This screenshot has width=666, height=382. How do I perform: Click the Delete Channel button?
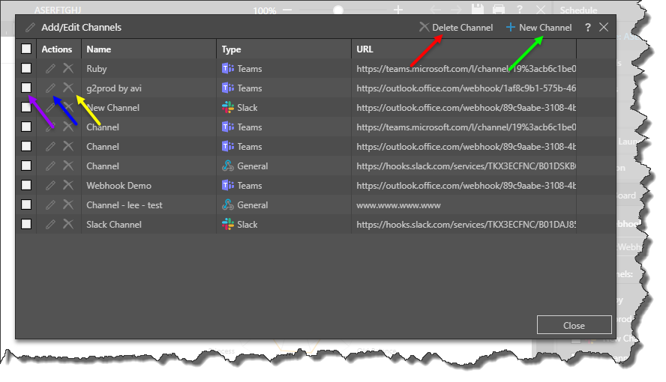pyautogui.click(x=456, y=28)
